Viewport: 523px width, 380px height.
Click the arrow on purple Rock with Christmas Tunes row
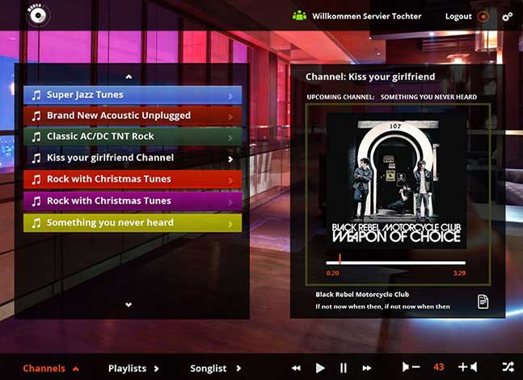tap(230, 202)
